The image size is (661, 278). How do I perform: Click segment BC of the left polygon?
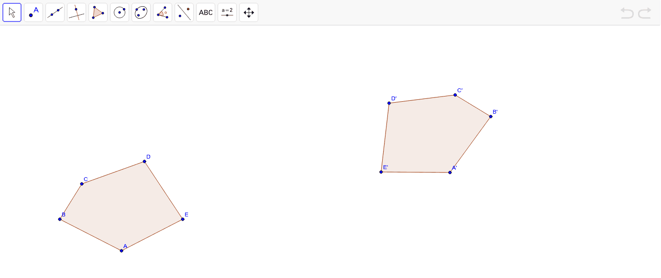click(71, 202)
